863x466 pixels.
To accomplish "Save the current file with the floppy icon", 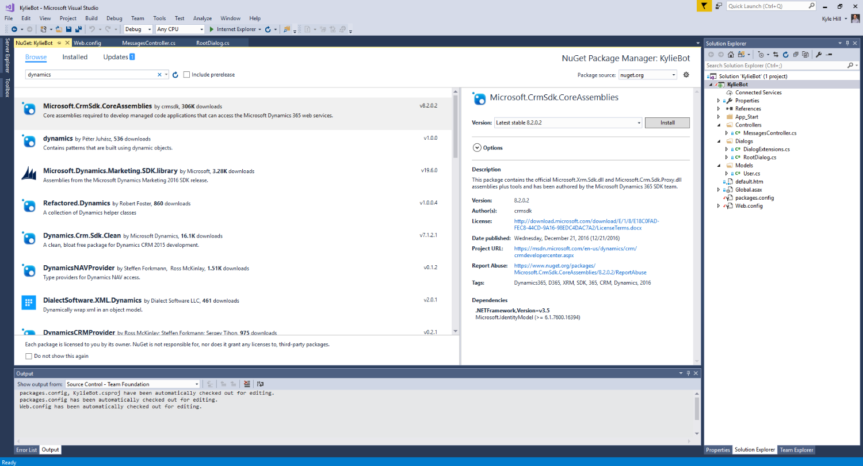I will (x=68, y=29).
